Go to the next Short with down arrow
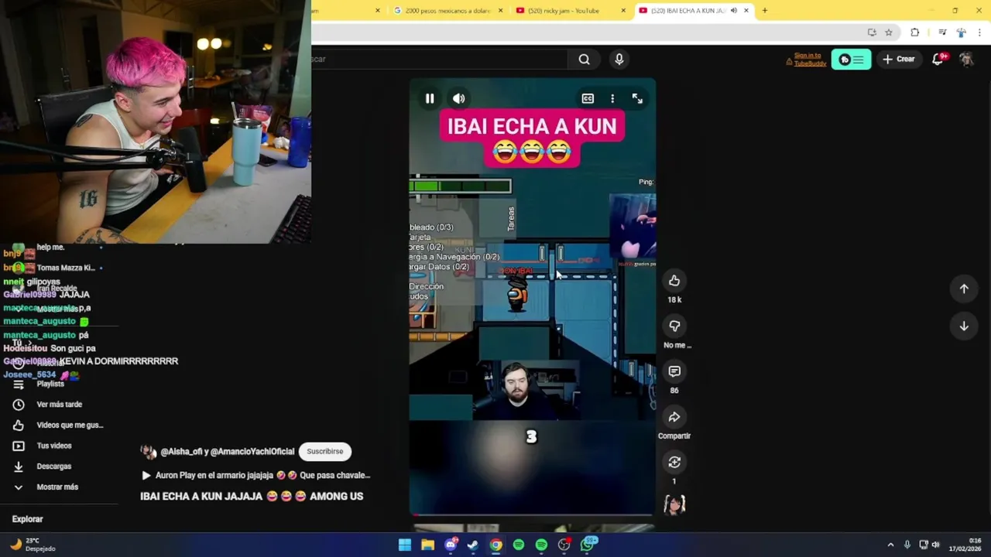The height and width of the screenshot is (557, 991). coord(964,326)
